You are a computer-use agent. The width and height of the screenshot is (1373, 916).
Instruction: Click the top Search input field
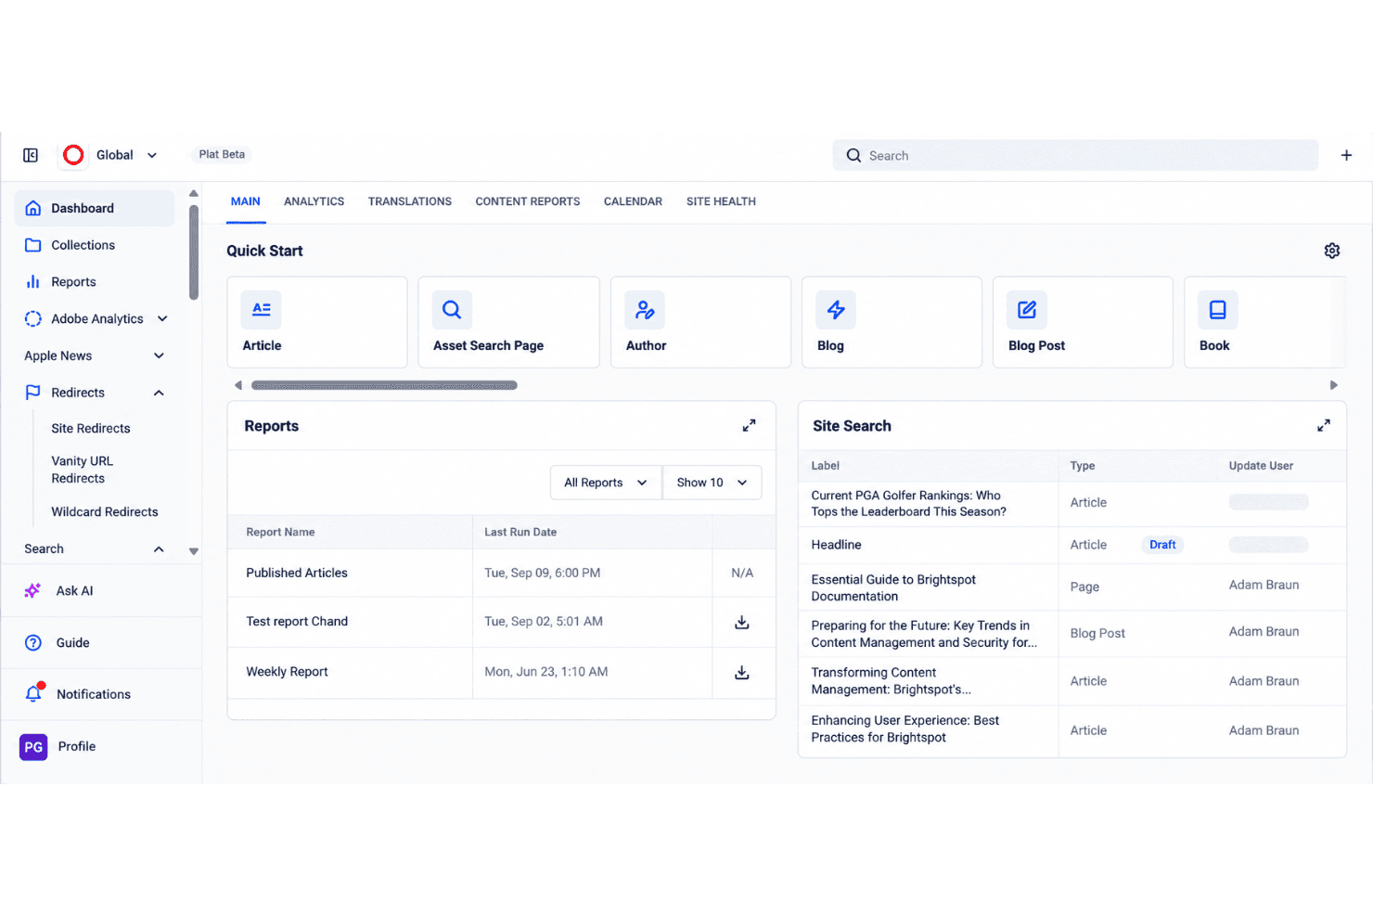1075,155
